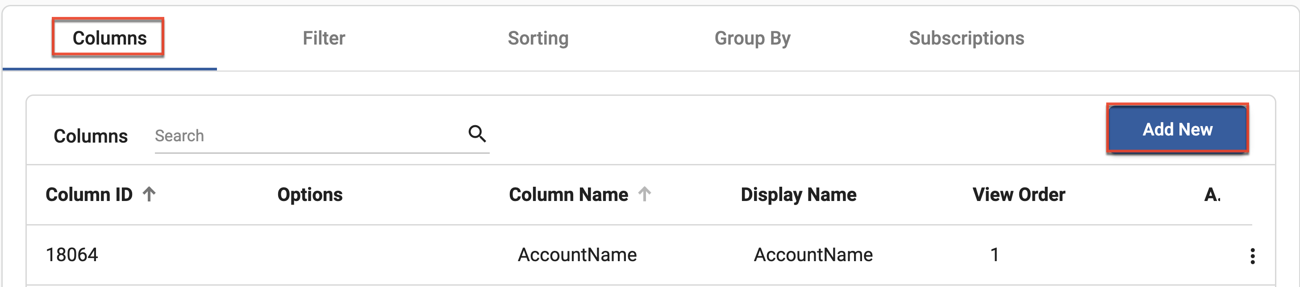Click the Options column header
Image resolution: width=1300 pixels, height=287 pixels.
click(309, 195)
